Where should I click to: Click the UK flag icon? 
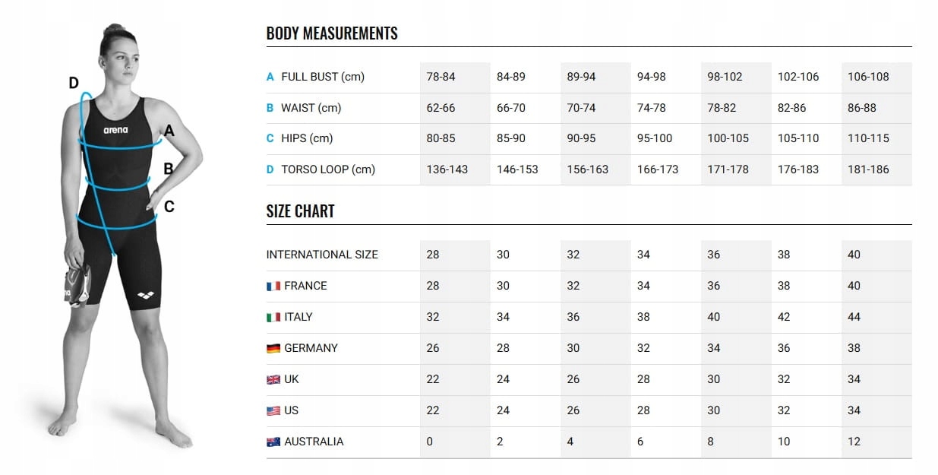[273, 380]
